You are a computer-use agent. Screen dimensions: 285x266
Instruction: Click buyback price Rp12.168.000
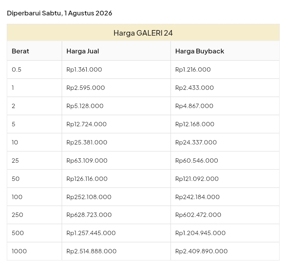[195, 124]
